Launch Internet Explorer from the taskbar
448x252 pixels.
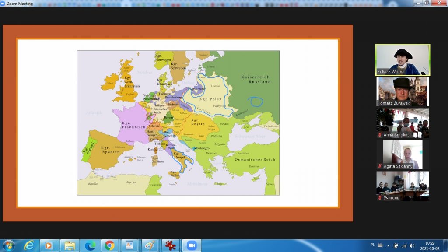(x=29, y=245)
